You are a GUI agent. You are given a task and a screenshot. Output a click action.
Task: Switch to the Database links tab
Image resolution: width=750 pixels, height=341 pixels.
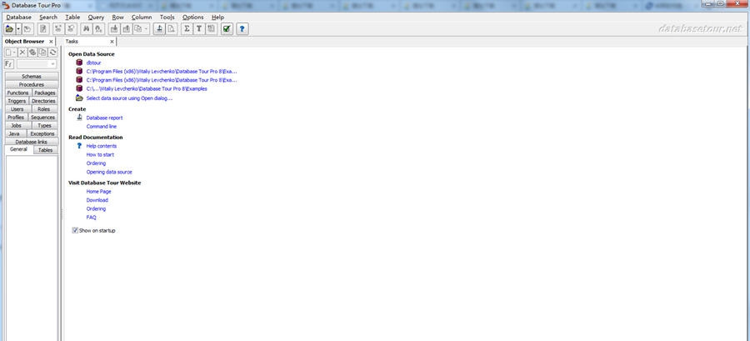(32, 142)
